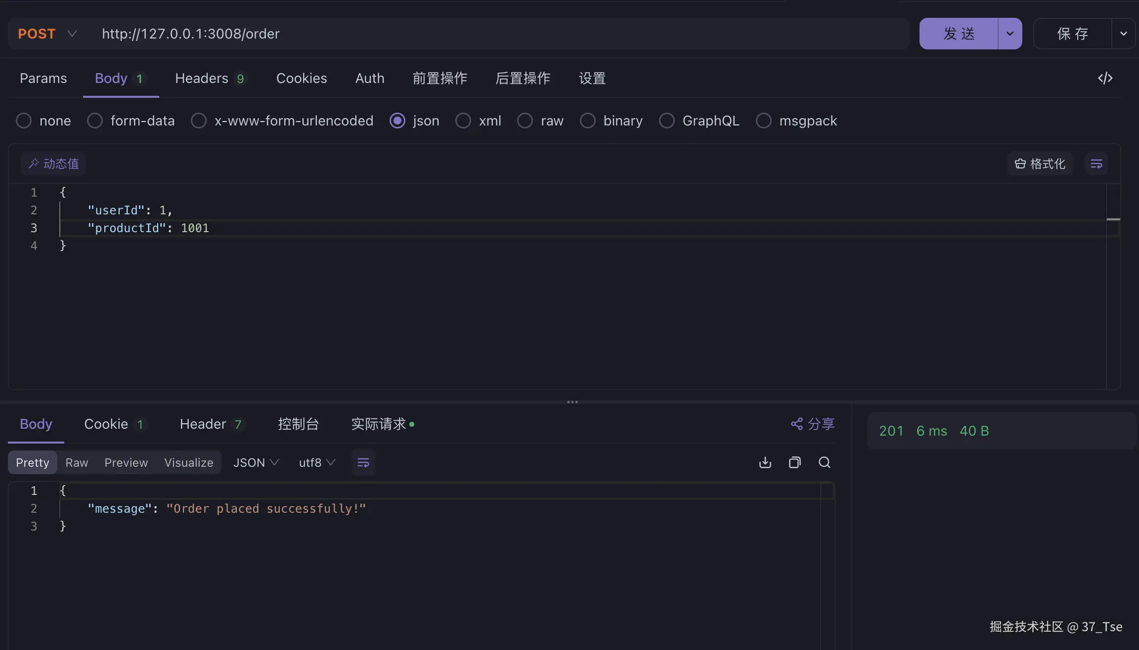Expand the send button options arrow
The image size is (1139, 650).
click(x=1010, y=34)
